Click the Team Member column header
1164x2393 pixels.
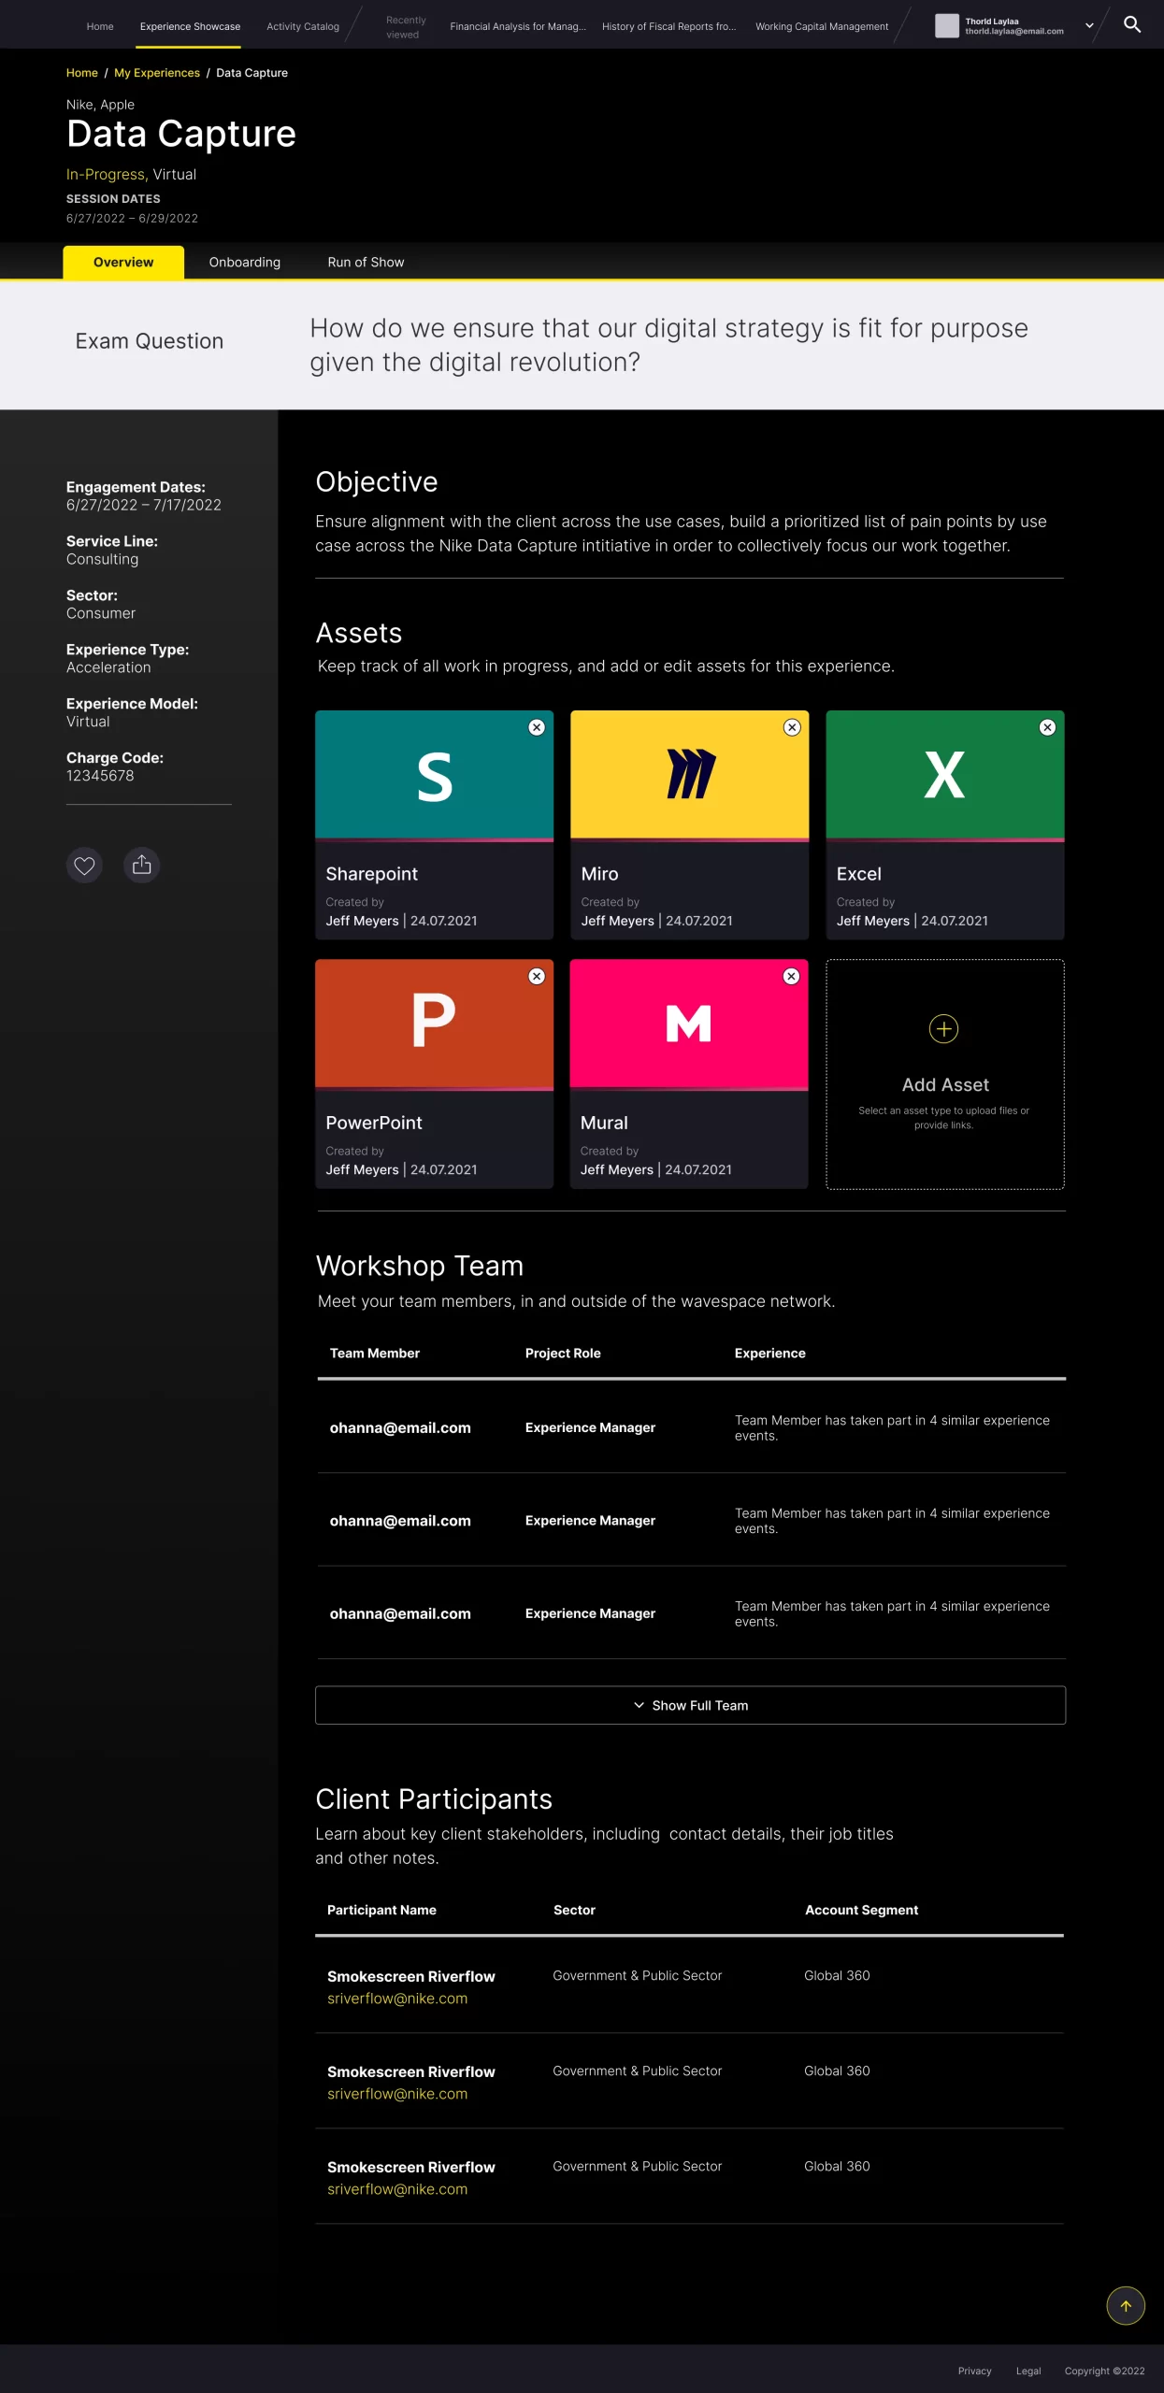375,1354
